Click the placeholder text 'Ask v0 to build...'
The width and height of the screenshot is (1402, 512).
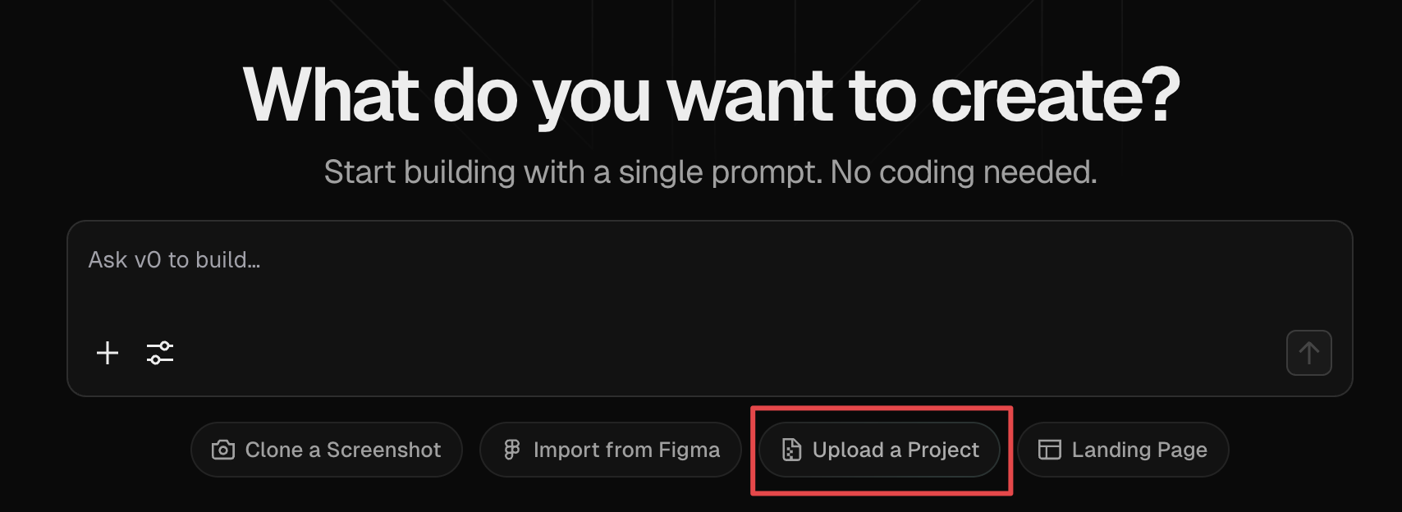click(x=174, y=260)
